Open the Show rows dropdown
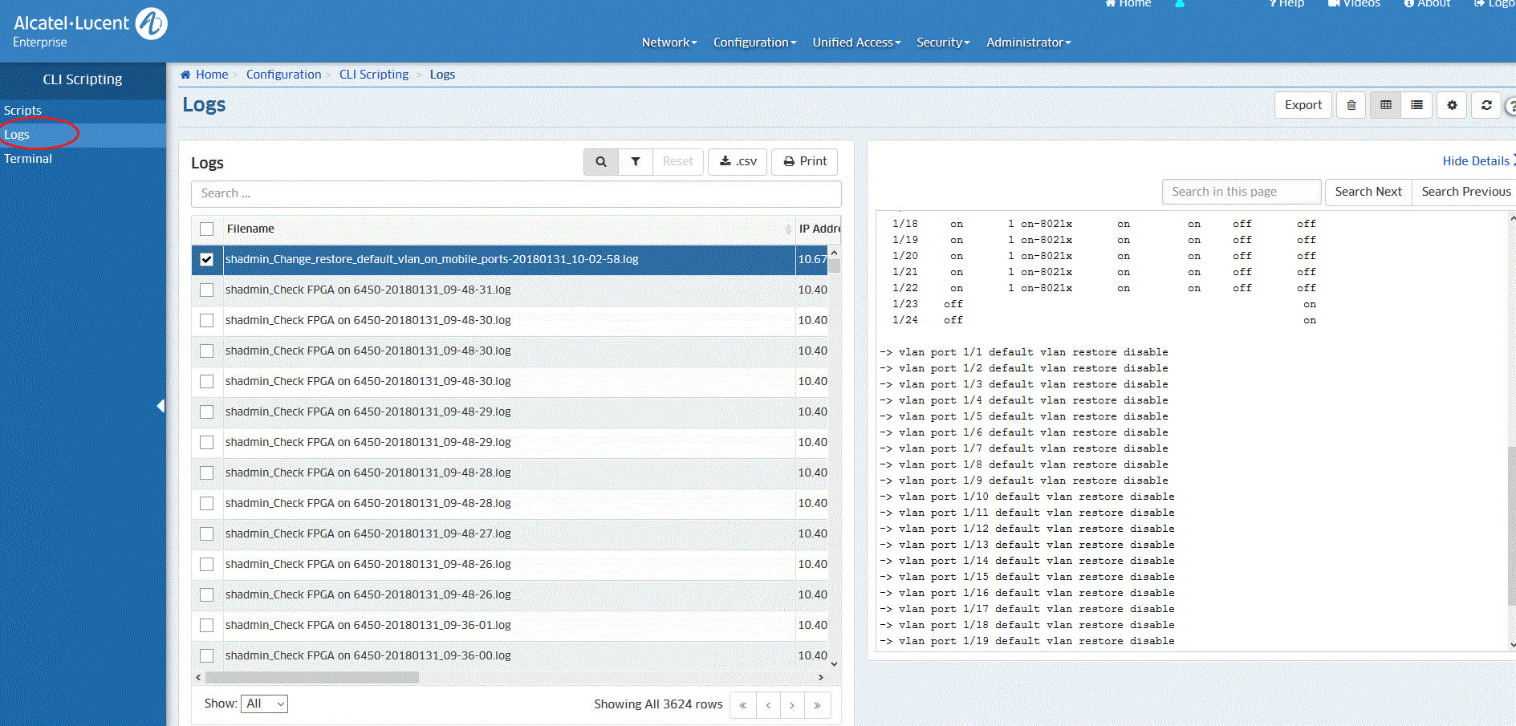 click(265, 704)
